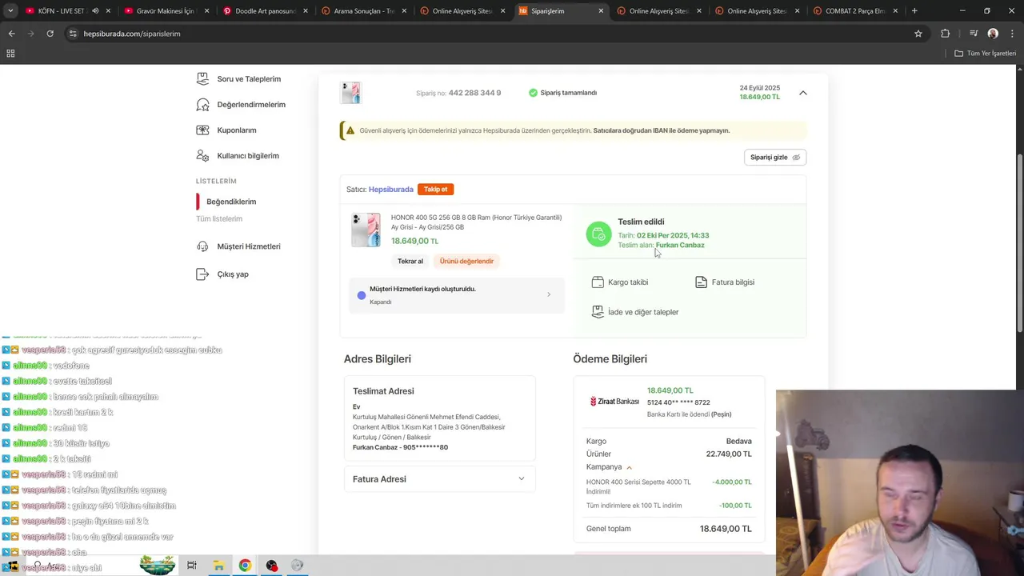Click order number 442 288 344 9

[474, 93]
